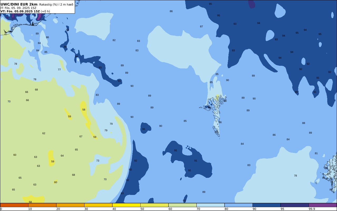337x211 pixels.
Task: Select the map value 82
Action: pos(114,40)
